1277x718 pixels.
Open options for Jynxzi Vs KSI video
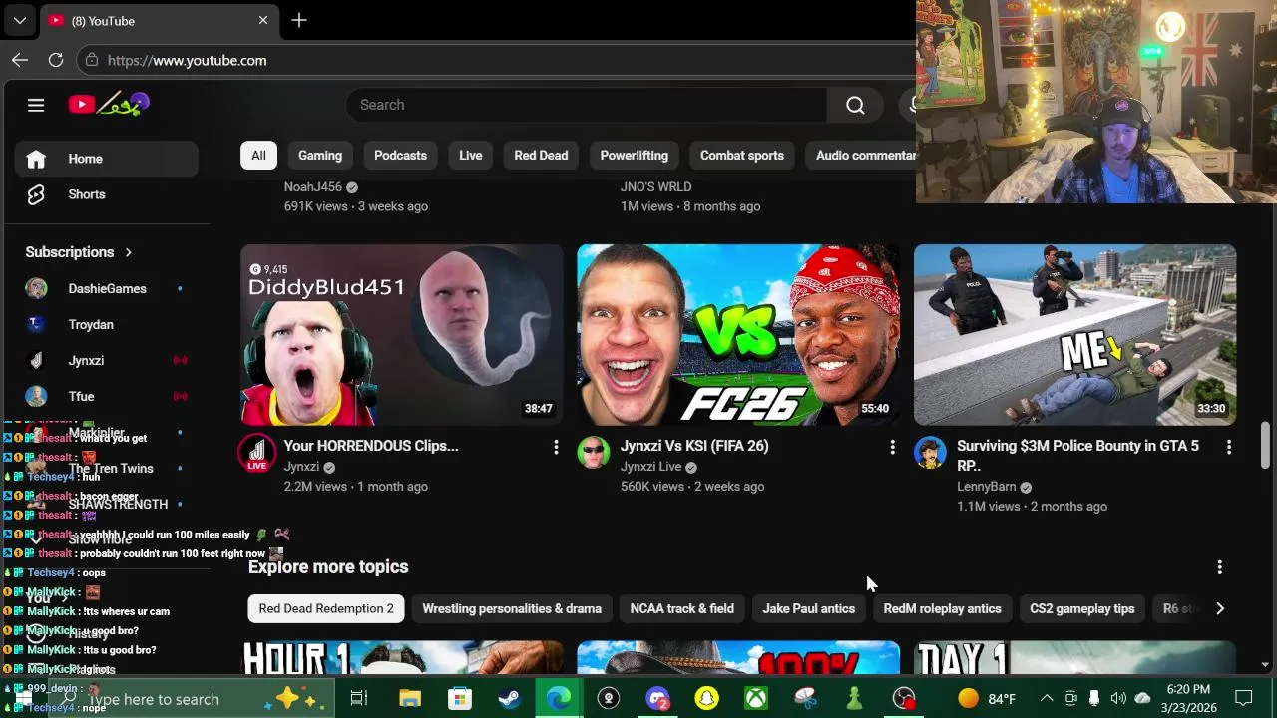pyautogui.click(x=892, y=448)
